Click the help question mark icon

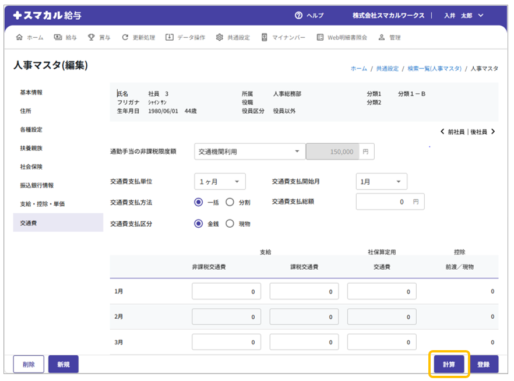tap(299, 16)
